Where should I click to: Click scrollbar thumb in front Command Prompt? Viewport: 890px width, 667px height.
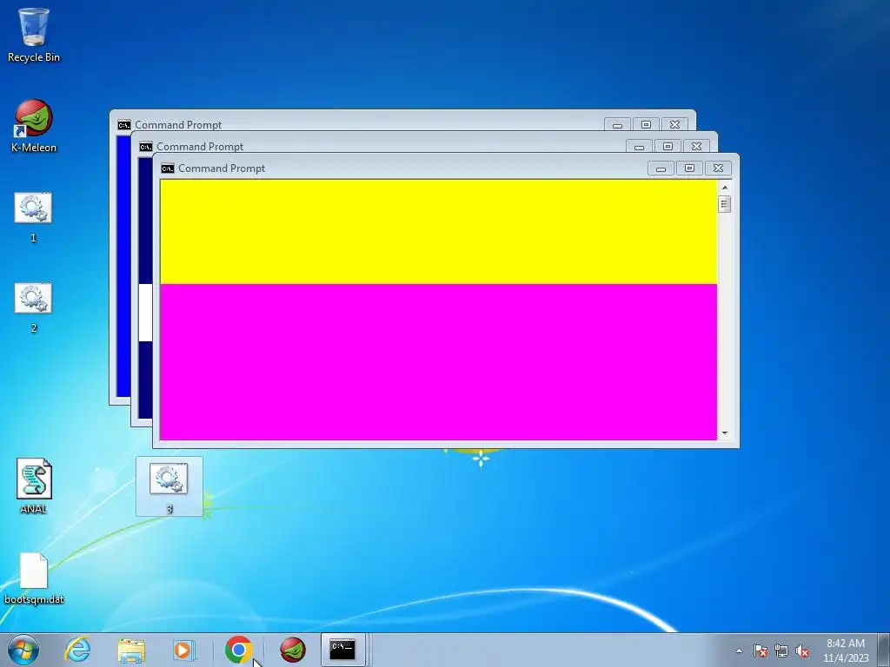tap(724, 204)
